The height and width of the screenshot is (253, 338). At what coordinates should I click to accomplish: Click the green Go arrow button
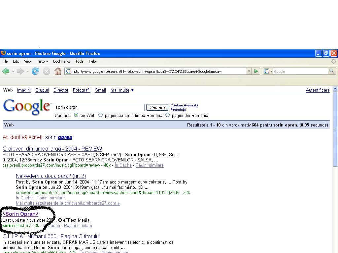click(x=256, y=71)
